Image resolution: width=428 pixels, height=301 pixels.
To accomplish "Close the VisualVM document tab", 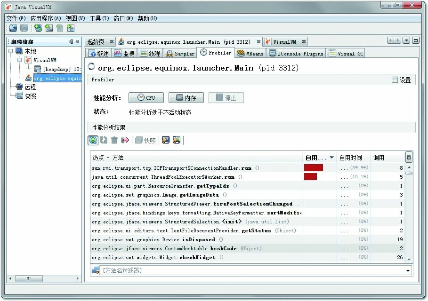I will pos(304,42).
